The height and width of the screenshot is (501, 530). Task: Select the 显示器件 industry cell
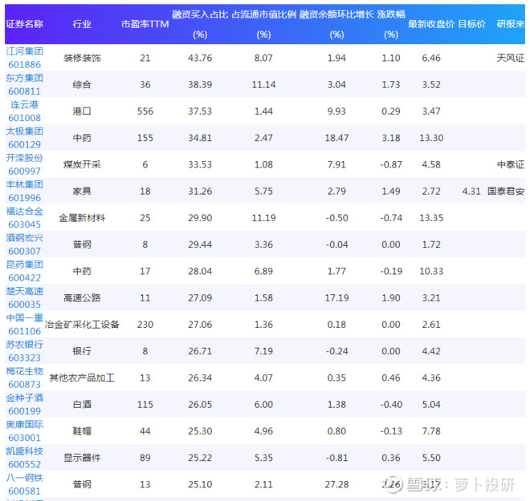pos(82,458)
